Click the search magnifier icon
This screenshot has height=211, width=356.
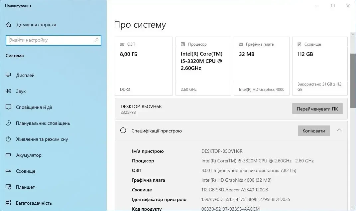[96, 40]
